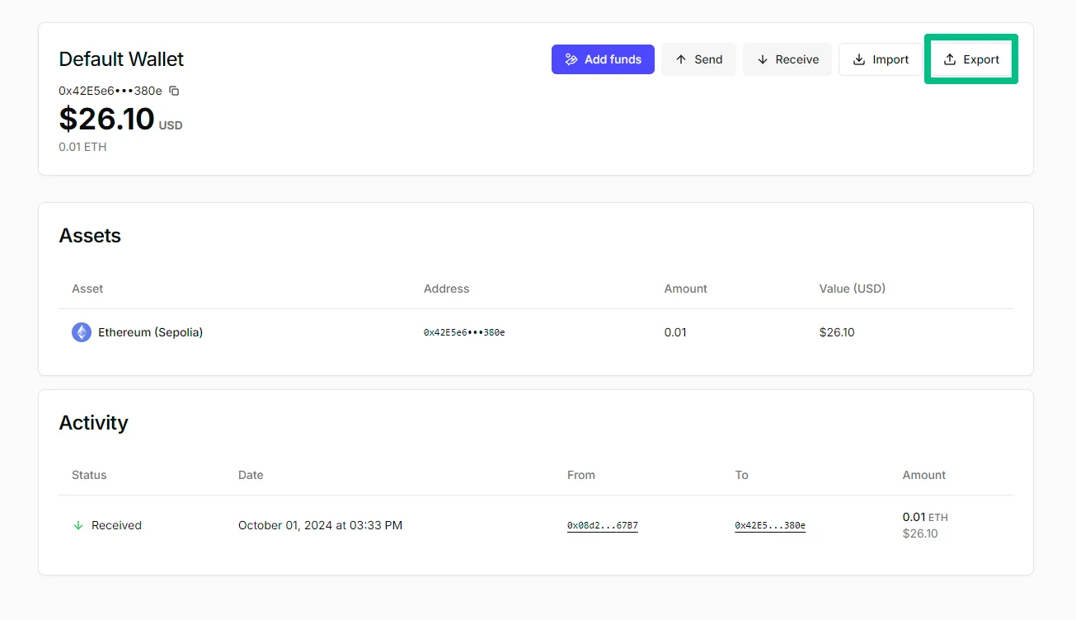This screenshot has width=1076, height=620.
Task: Open the Add funds dialog
Action: pyautogui.click(x=603, y=59)
